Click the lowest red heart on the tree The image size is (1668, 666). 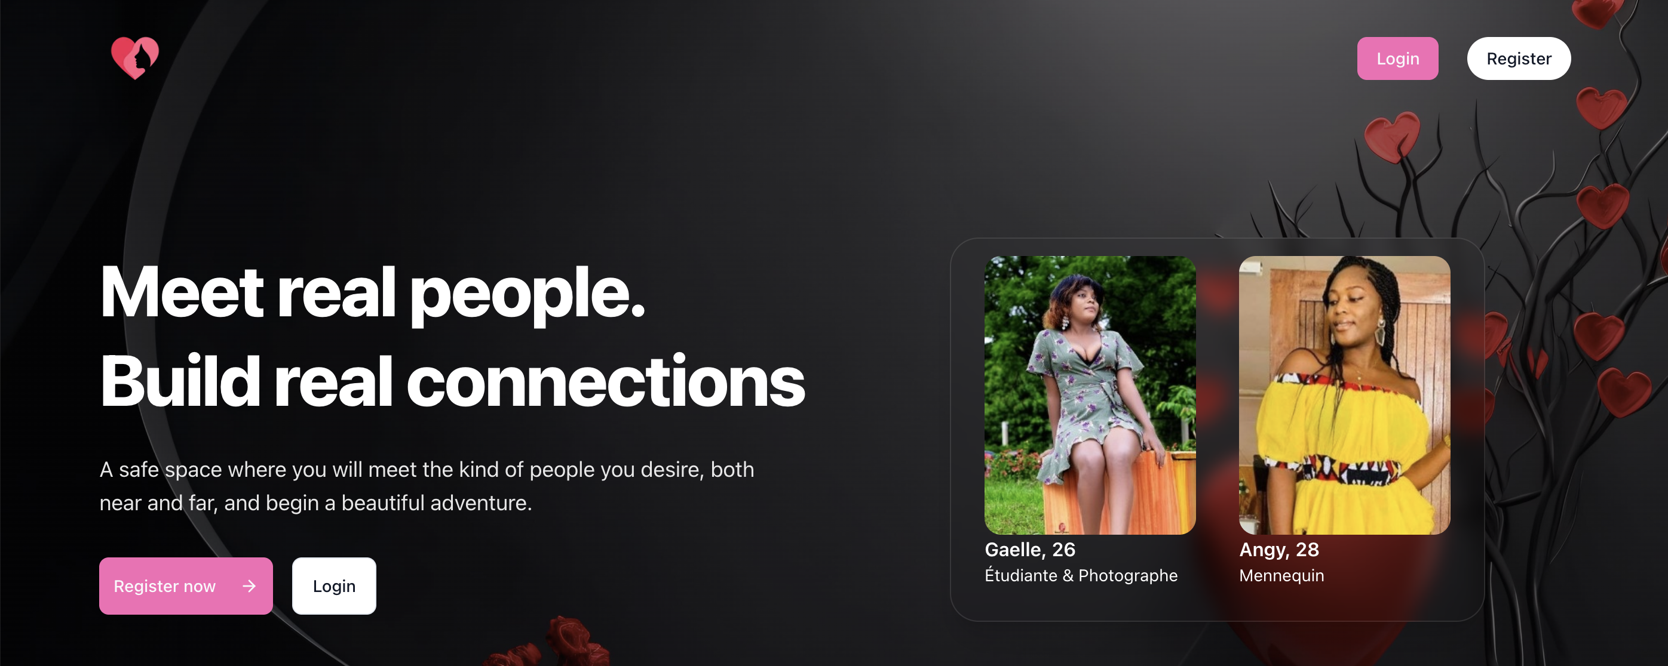tap(1624, 393)
